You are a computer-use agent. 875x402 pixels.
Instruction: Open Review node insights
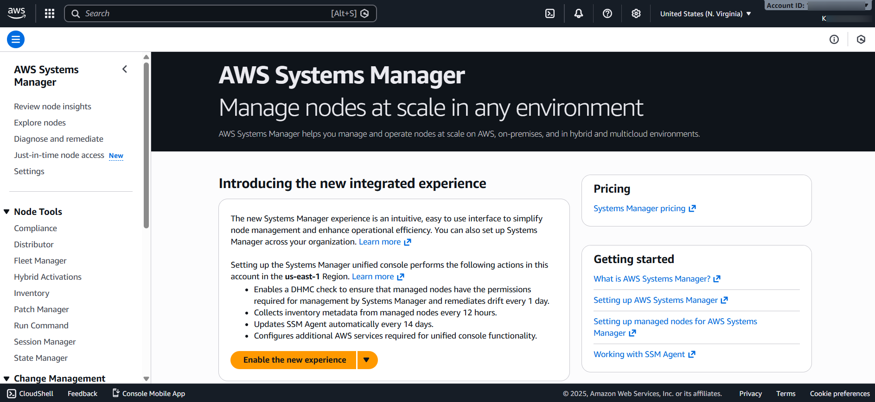pyautogui.click(x=52, y=107)
